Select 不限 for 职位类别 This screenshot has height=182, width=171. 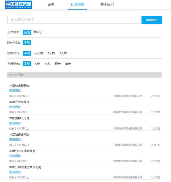pyautogui.click(x=27, y=43)
